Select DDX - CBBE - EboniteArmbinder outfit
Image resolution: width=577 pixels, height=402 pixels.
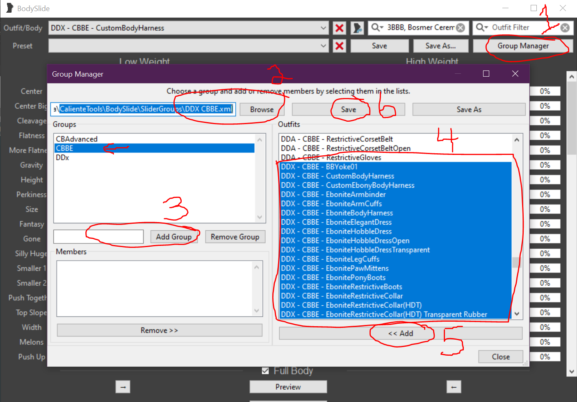point(395,194)
